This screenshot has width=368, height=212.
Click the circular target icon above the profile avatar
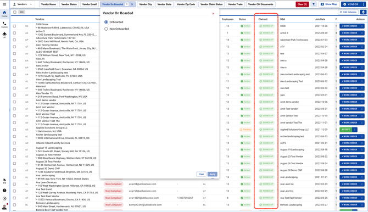[4, 199]
